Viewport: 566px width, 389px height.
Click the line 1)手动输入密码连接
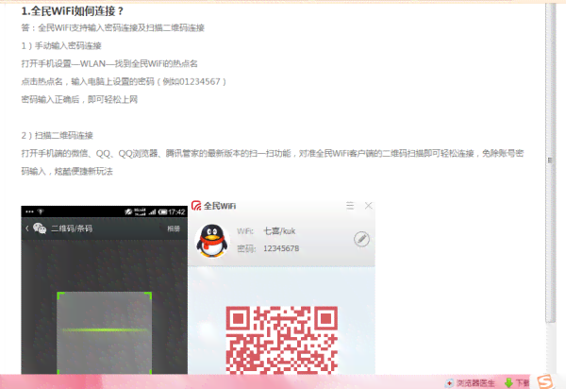[x=61, y=45]
